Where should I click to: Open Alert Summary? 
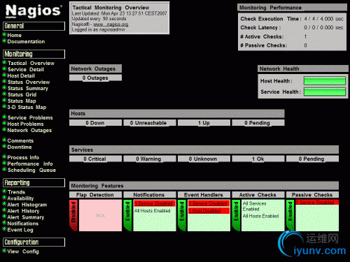(x=26, y=217)
